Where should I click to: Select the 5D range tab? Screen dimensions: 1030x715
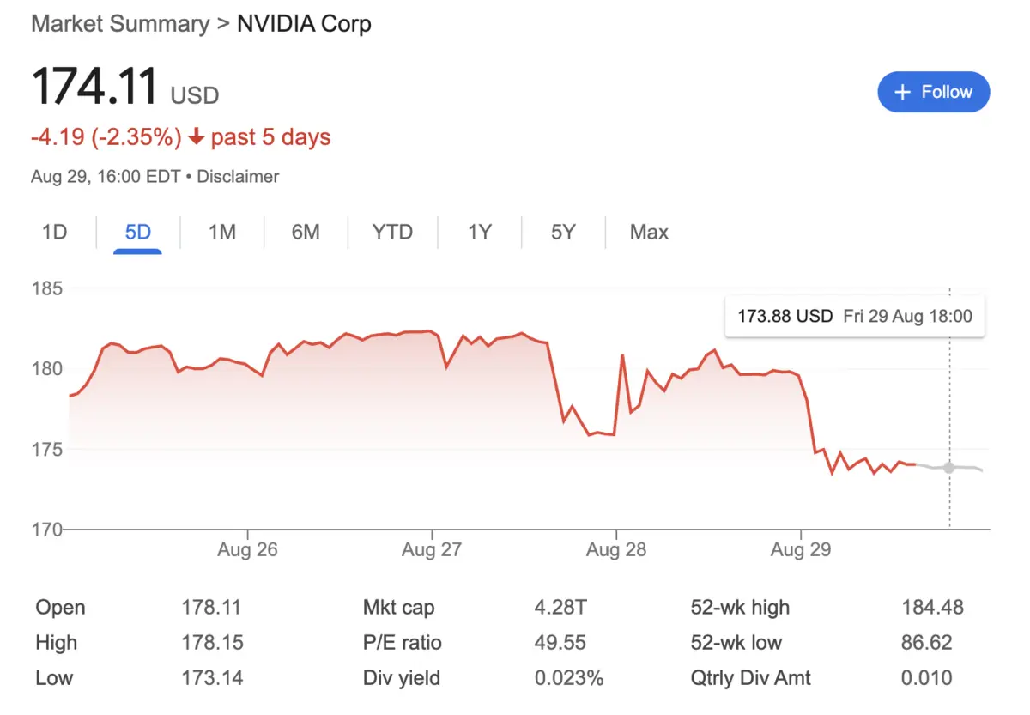137,232
